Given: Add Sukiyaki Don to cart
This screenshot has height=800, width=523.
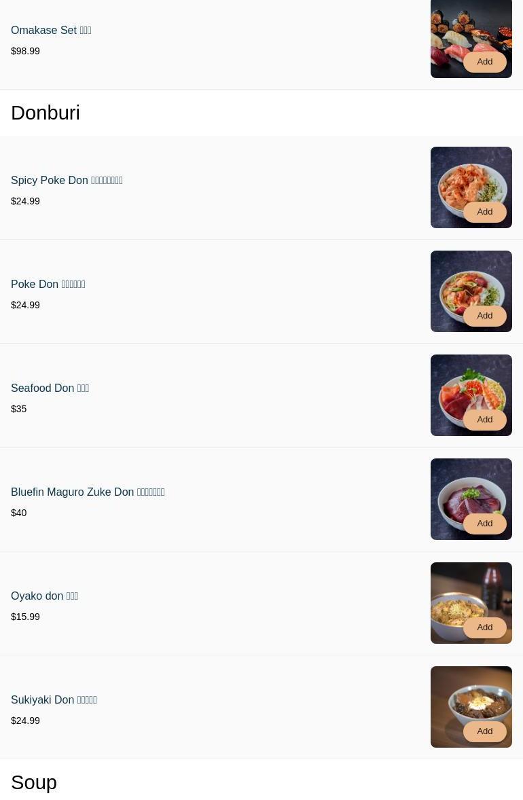Looking at the screenshot, I should [x=484, y=731].
